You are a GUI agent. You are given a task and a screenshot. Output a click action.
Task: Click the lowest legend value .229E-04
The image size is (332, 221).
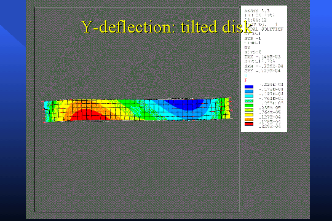270,126
